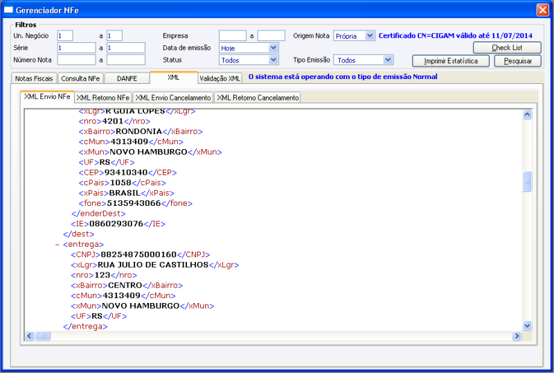Click the horizontal scrollbar thumb
The width and height of the screenshot is (554, 373).
[x=43, y=336]
